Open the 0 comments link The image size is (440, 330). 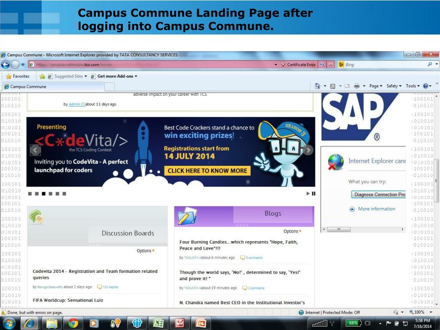click(x=254, y=258)
